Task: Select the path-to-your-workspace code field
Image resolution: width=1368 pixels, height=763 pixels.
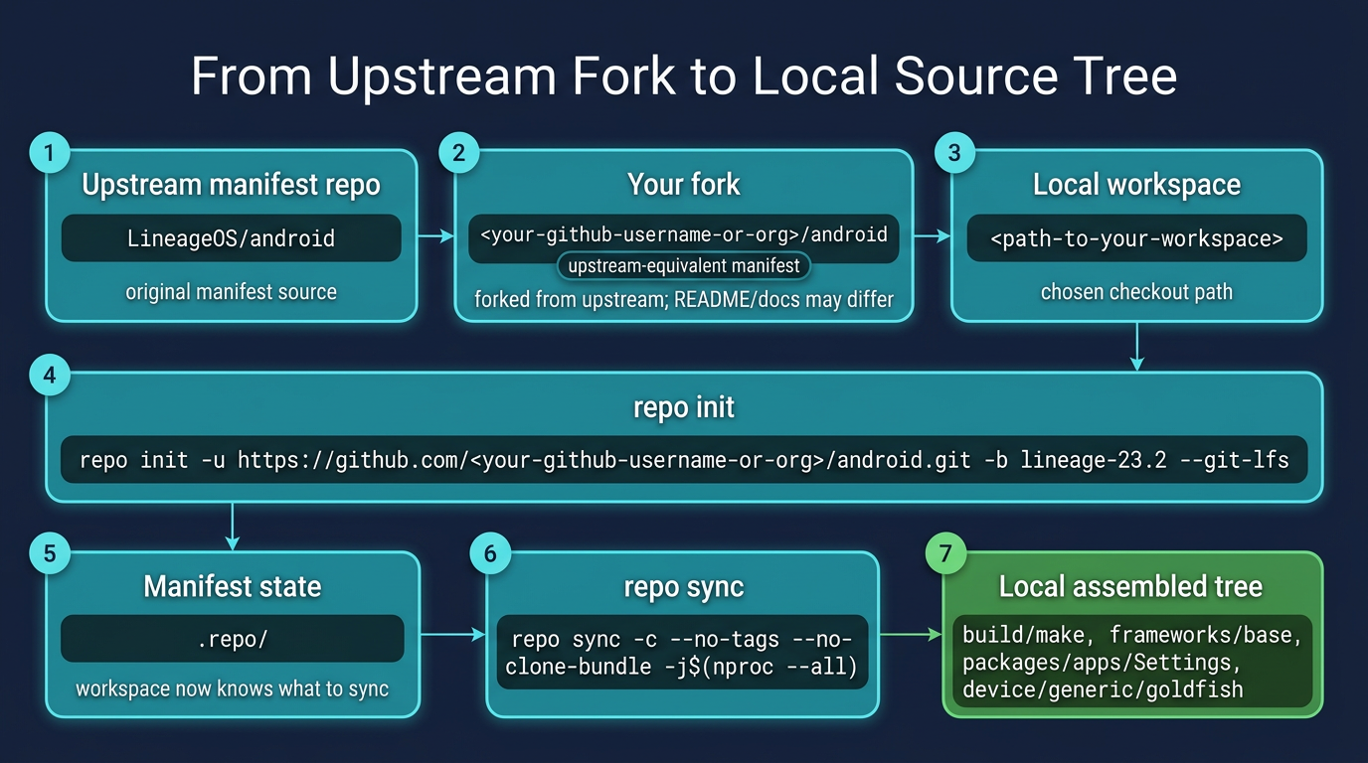Action: click(1136, 238)
